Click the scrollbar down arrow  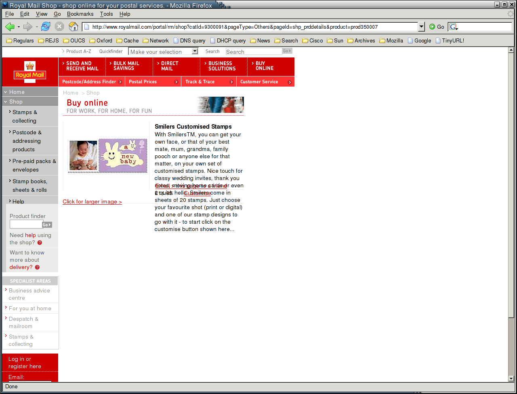coord(511,379)
